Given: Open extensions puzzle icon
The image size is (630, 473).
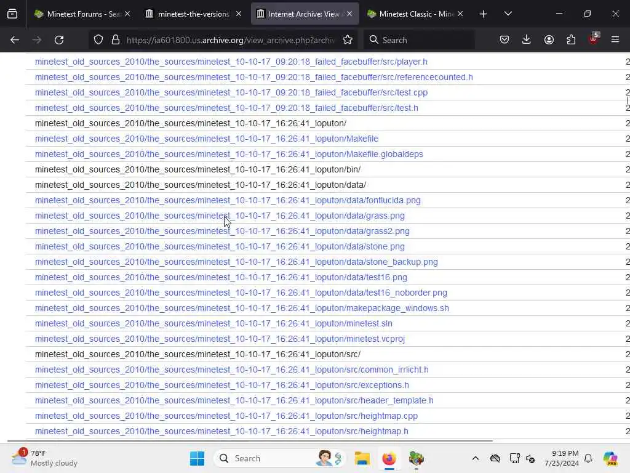Looking at the screenshot, I should pos(571,40).
